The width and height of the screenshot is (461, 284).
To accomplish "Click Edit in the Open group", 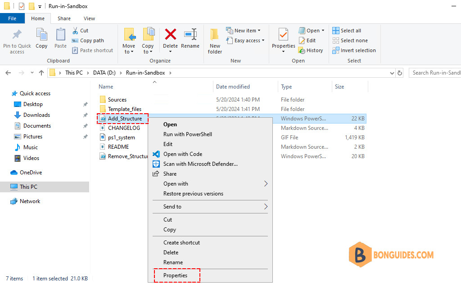I will tap(307, 40).
